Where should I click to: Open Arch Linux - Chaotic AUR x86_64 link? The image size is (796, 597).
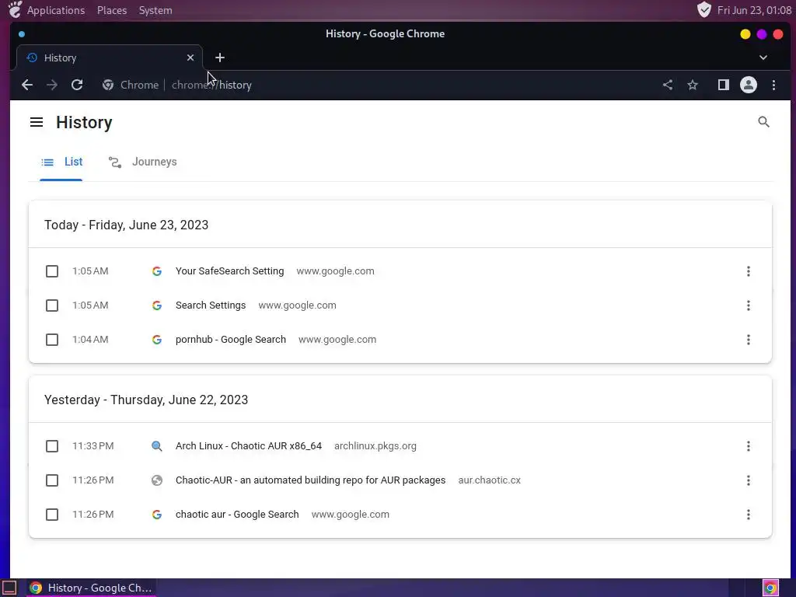tap(249, 446)
